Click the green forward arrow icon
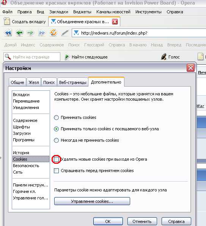This screenshot has width=206, height=226. point(30,33)
